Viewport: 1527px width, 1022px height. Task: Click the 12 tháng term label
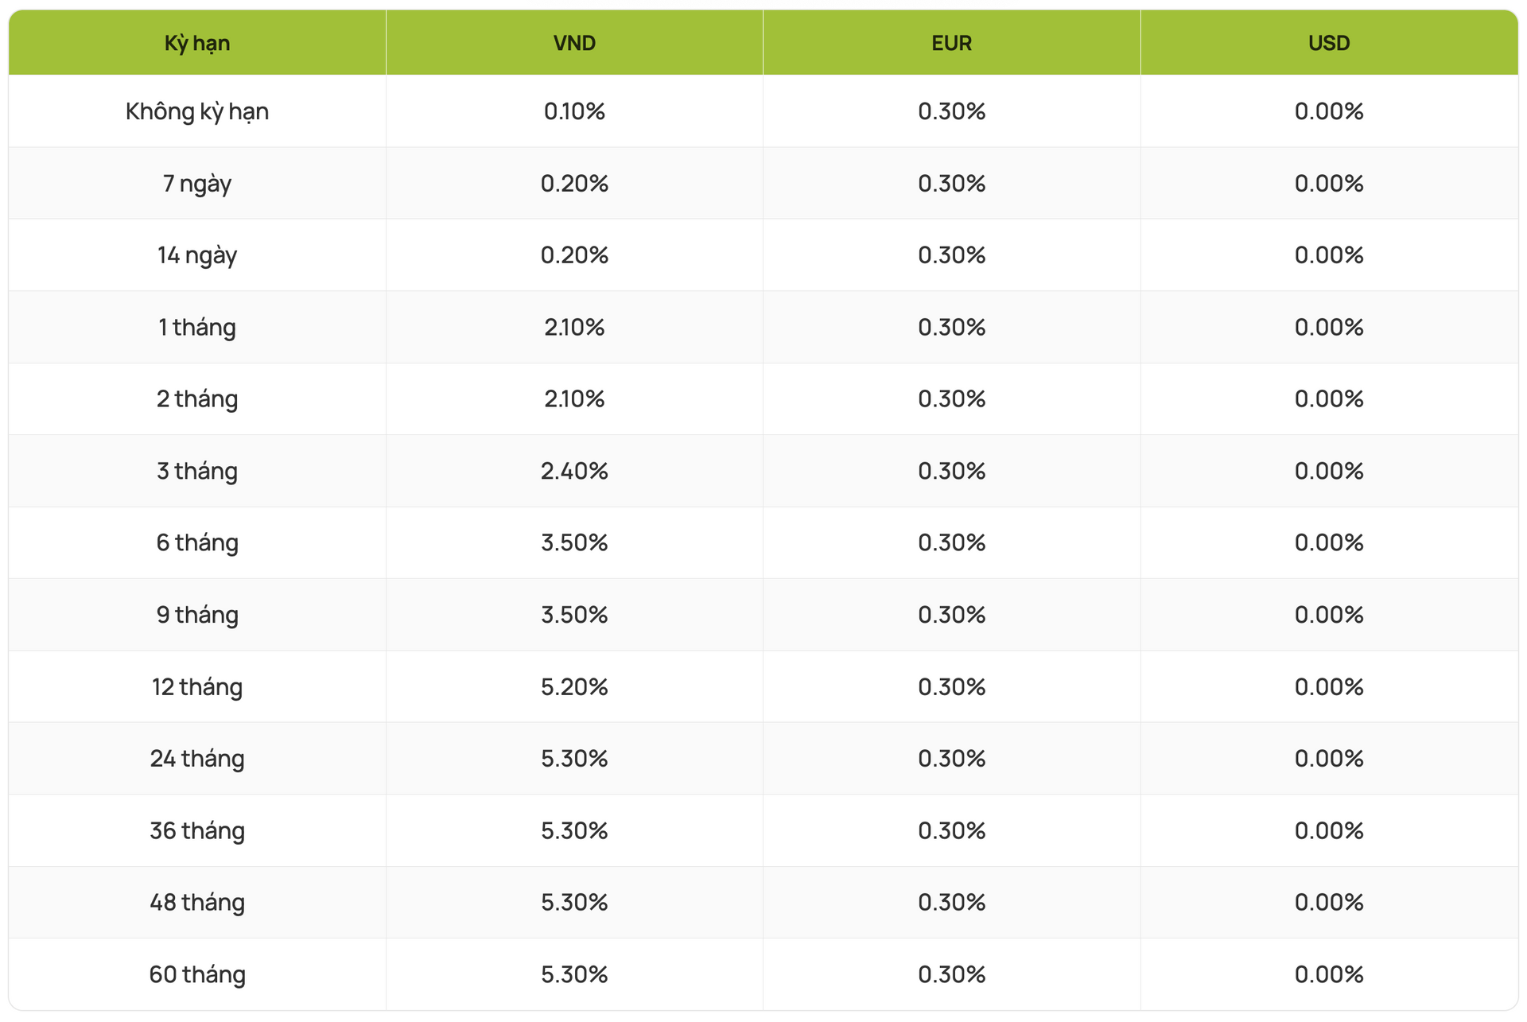[196, 687]
